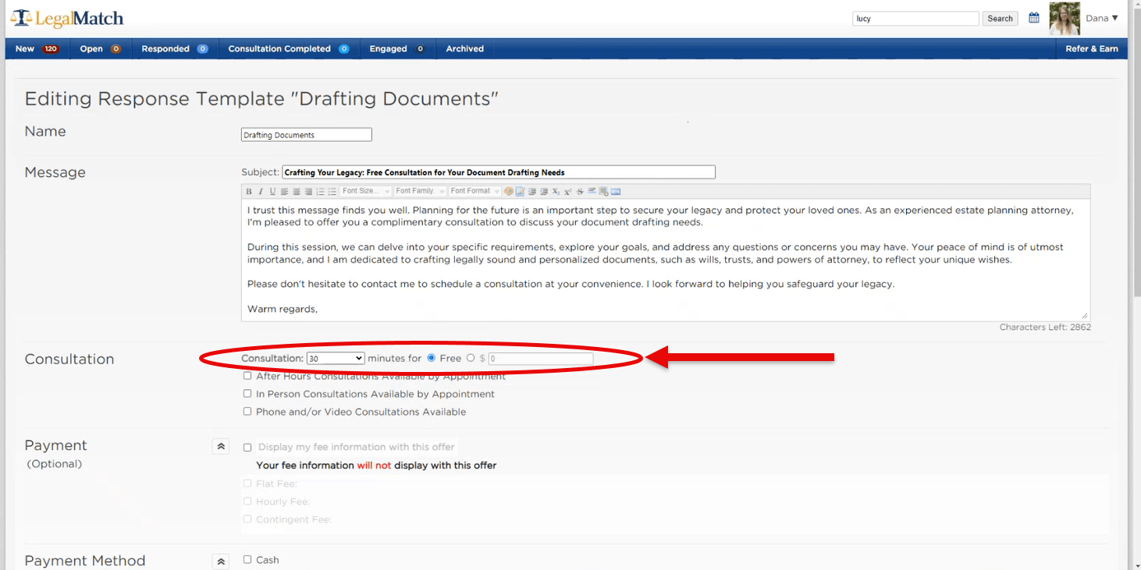Toggle underline in message editor
Image resolution: width=1141 pixels, height=570 pixels.
[272, 192]
